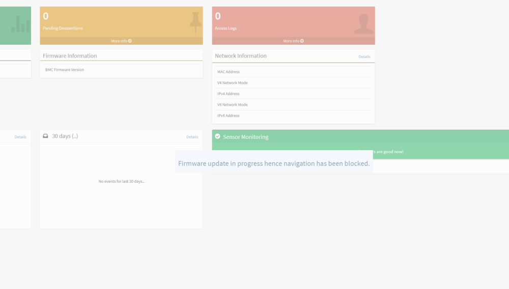Click the Sensor Monitoring header bar
Viewport: 509px width, 289px height.
pyautogui.click(x=360, y=137)
